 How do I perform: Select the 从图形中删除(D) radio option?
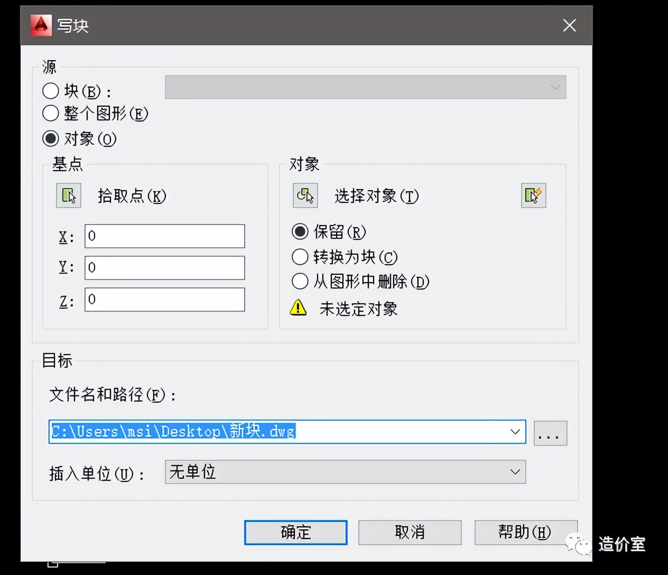coord(300,281)
